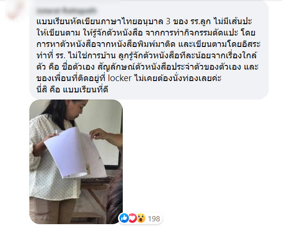
Task: Click the red Love heart reaction icon
Action: (x=132, y=218)
